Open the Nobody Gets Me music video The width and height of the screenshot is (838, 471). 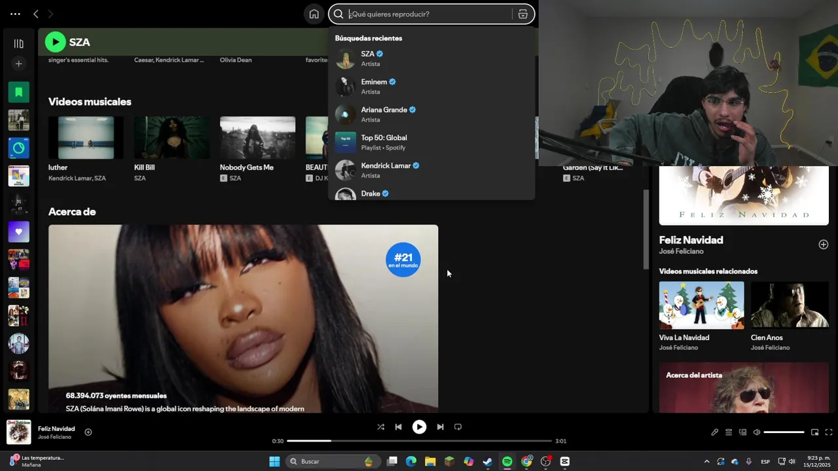click(257, 138)
